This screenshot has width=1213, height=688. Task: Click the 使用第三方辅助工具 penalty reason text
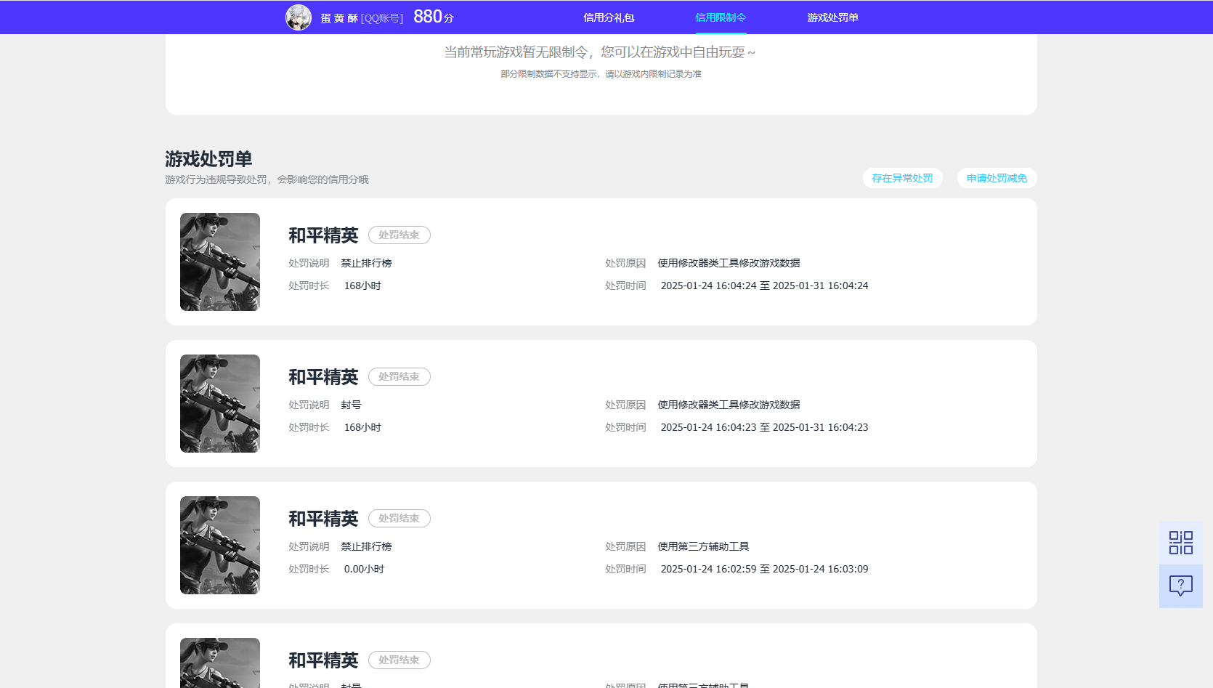click(x=702, y=546)
